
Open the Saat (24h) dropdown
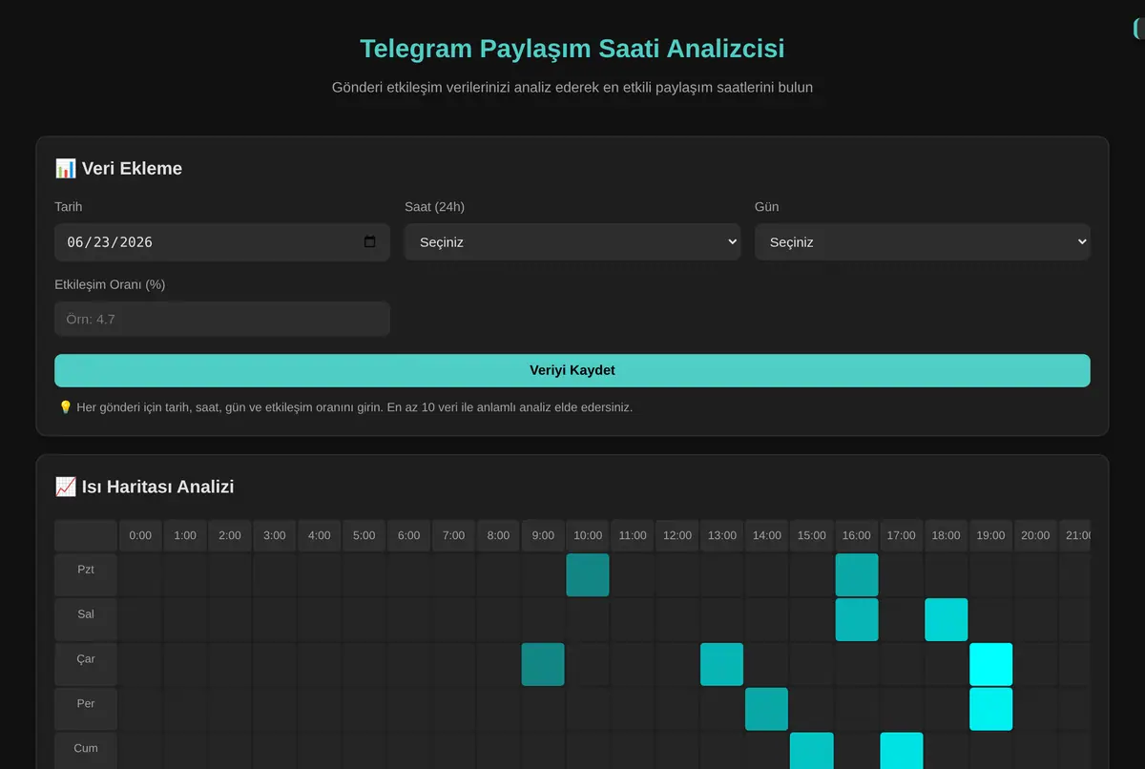(572, 242)
